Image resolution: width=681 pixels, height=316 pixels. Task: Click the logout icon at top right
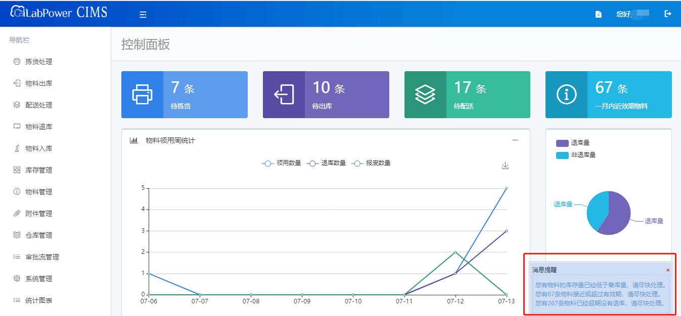click(x=668, y=14)
